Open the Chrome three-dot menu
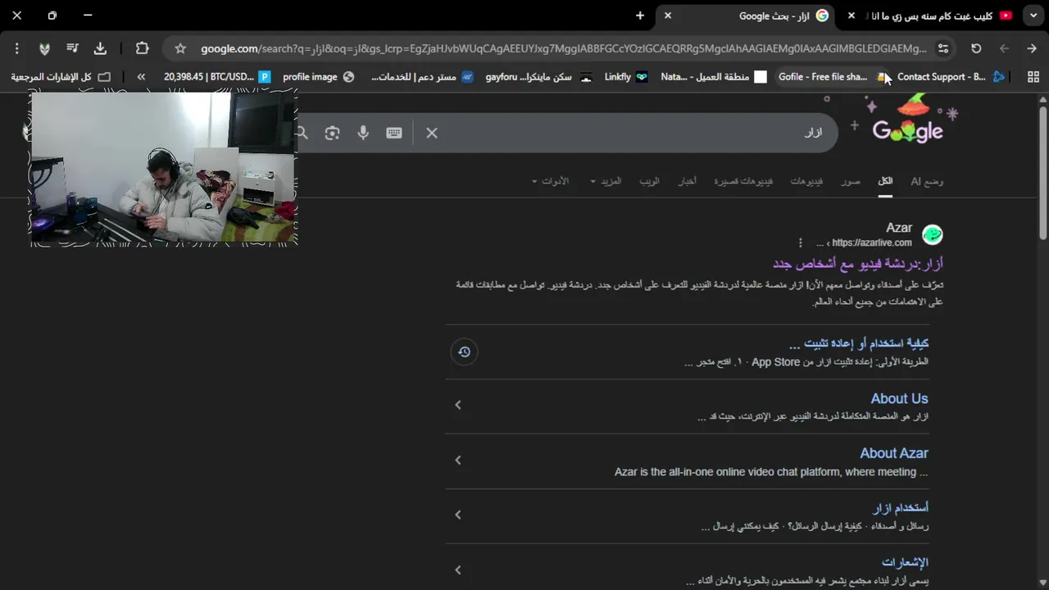This screenshot has width=1049, height=590. [x=17, y=48]
